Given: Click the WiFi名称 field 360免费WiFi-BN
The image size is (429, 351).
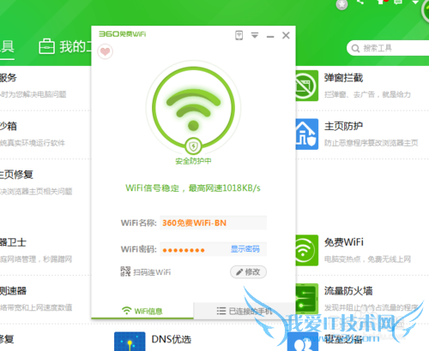Looking at the screenshot, I should pyautogui.click(x=213, y=223).
